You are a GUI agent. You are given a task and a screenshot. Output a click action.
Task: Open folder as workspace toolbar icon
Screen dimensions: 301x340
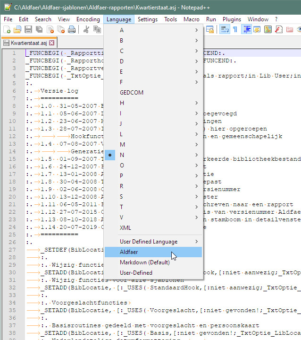click(x=290, y=29)
